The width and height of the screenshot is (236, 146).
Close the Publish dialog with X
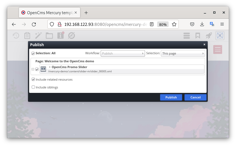tap(204, 44)
